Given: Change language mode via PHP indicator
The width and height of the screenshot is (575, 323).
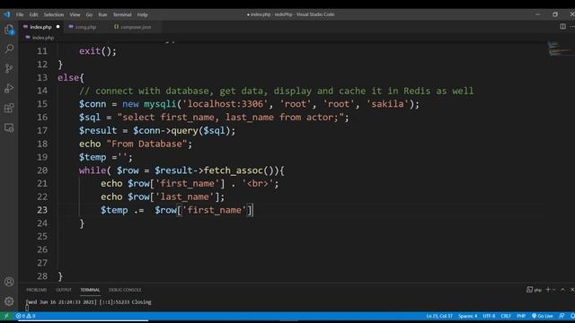Looking at the screenshot, I should tap(521, 316).
